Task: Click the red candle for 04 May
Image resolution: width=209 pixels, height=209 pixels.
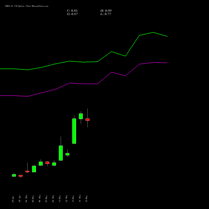Action: 27,171
